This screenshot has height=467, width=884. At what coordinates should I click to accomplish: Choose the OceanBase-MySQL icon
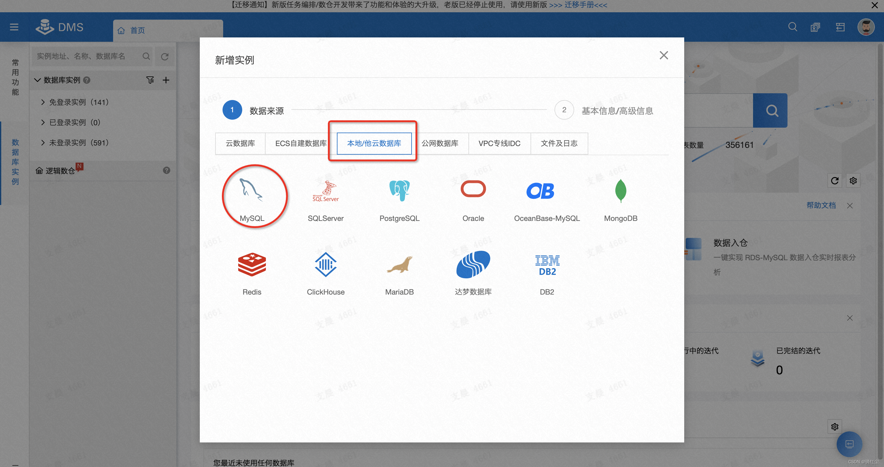[540, 191]
